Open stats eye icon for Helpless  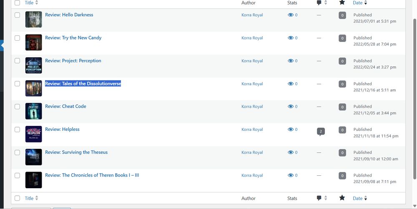pyautogui.click(x=290, y=130)
